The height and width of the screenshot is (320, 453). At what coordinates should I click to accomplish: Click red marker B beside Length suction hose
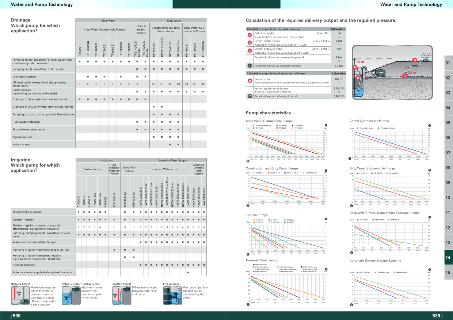coord(250,43)
